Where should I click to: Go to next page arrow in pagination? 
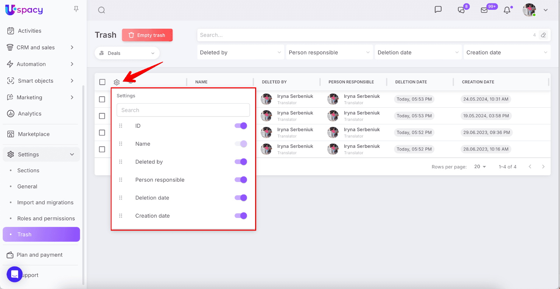(x=543, y=167)
